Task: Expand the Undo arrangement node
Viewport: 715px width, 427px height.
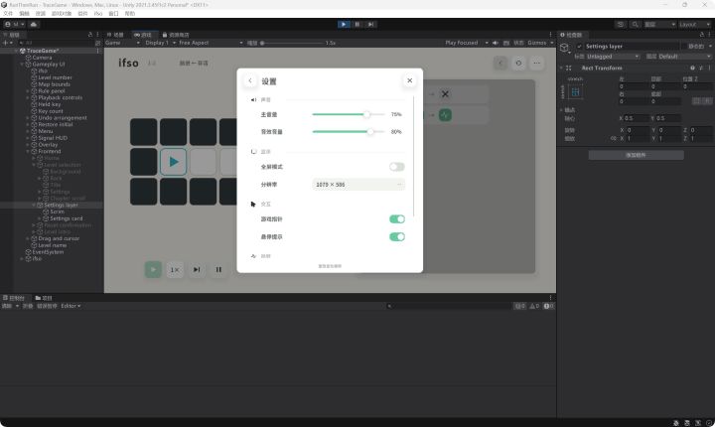Action: click(x=28, y=118)
